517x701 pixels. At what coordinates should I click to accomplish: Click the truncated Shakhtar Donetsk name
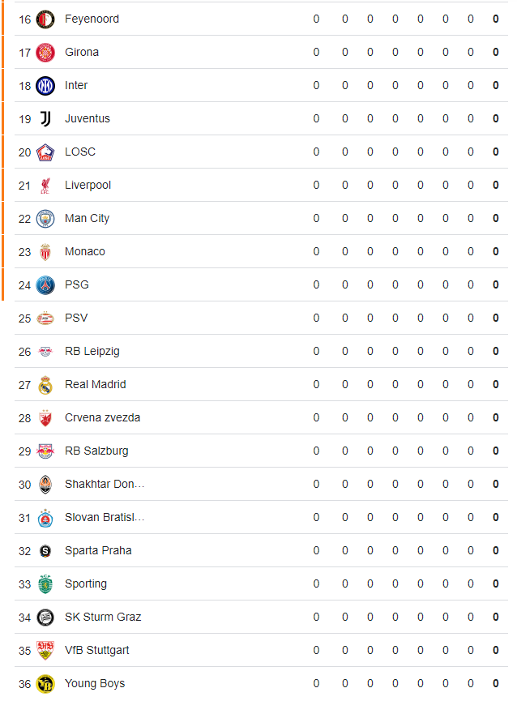(105, 484)
